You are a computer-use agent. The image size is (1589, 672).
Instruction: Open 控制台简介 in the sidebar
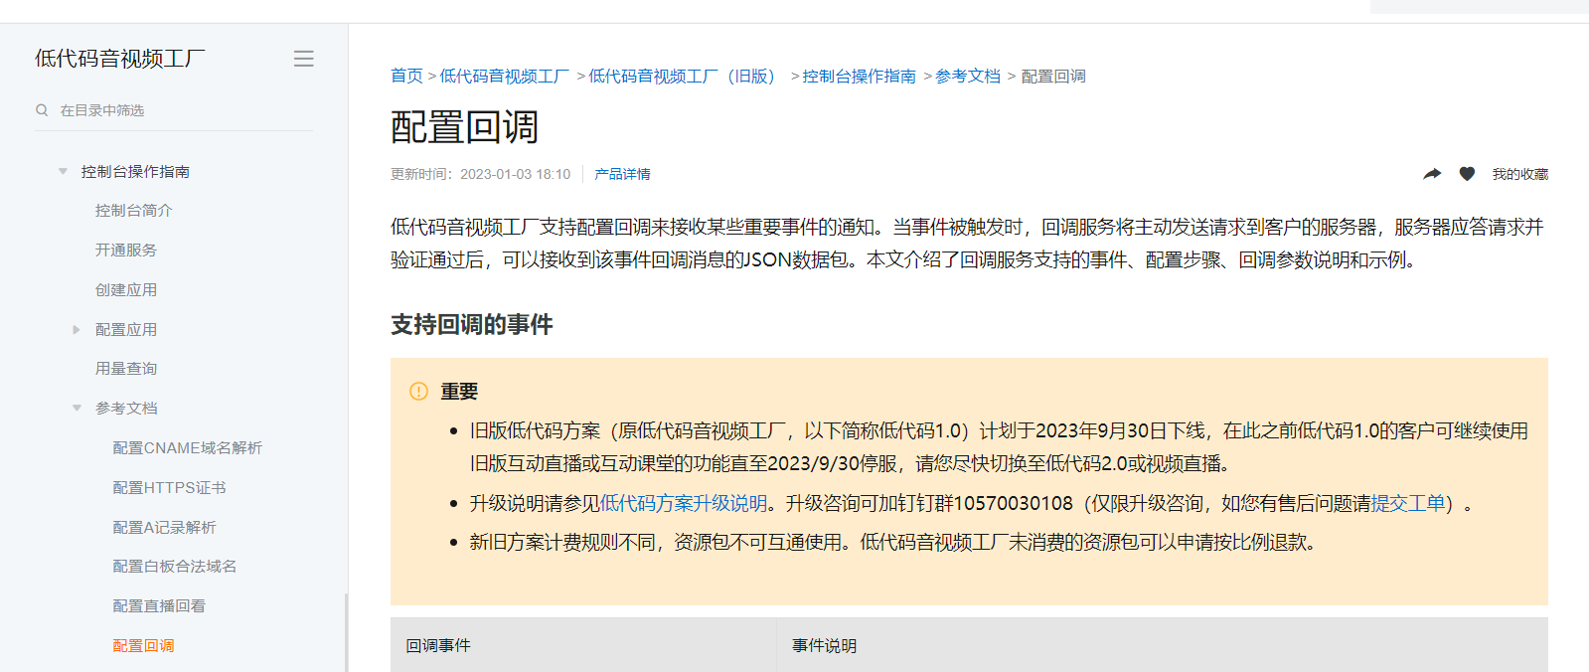133,211
